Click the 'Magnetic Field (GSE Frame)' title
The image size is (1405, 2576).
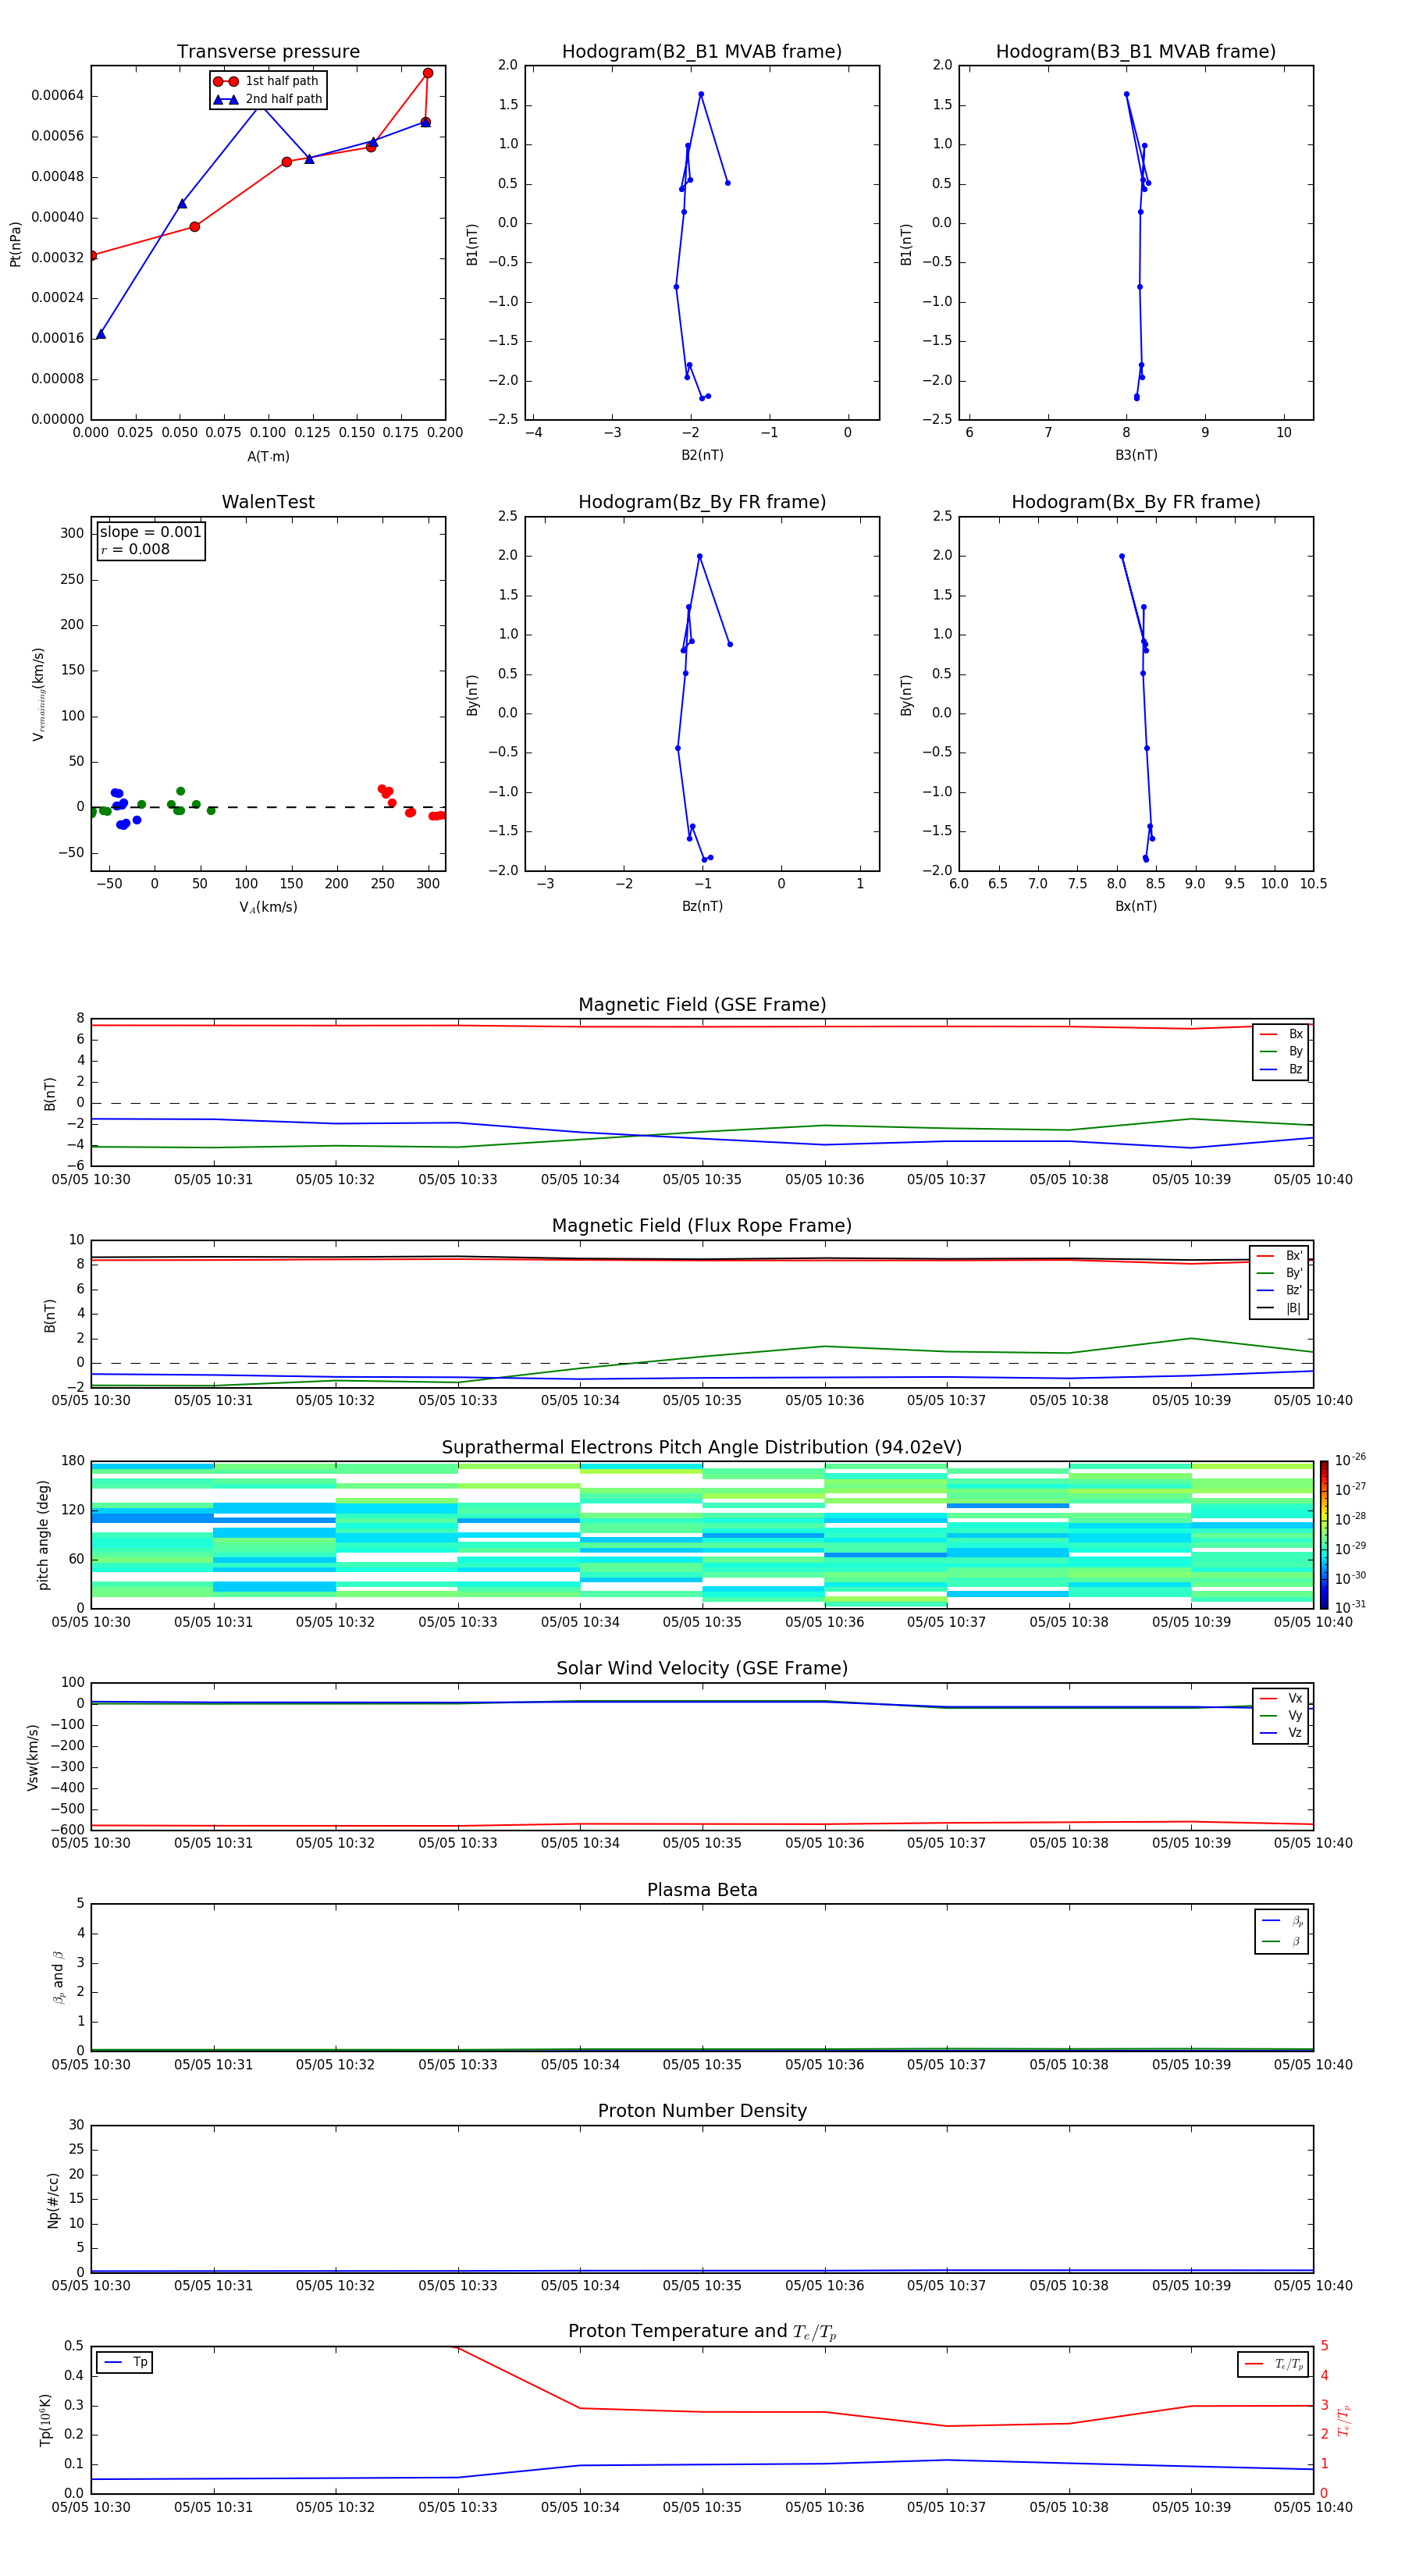point(702,1005)
